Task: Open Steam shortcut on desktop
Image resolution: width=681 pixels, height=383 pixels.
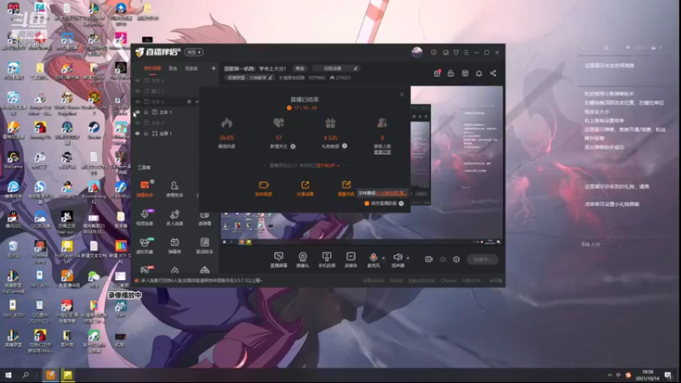Action: [x=94, y=130]
